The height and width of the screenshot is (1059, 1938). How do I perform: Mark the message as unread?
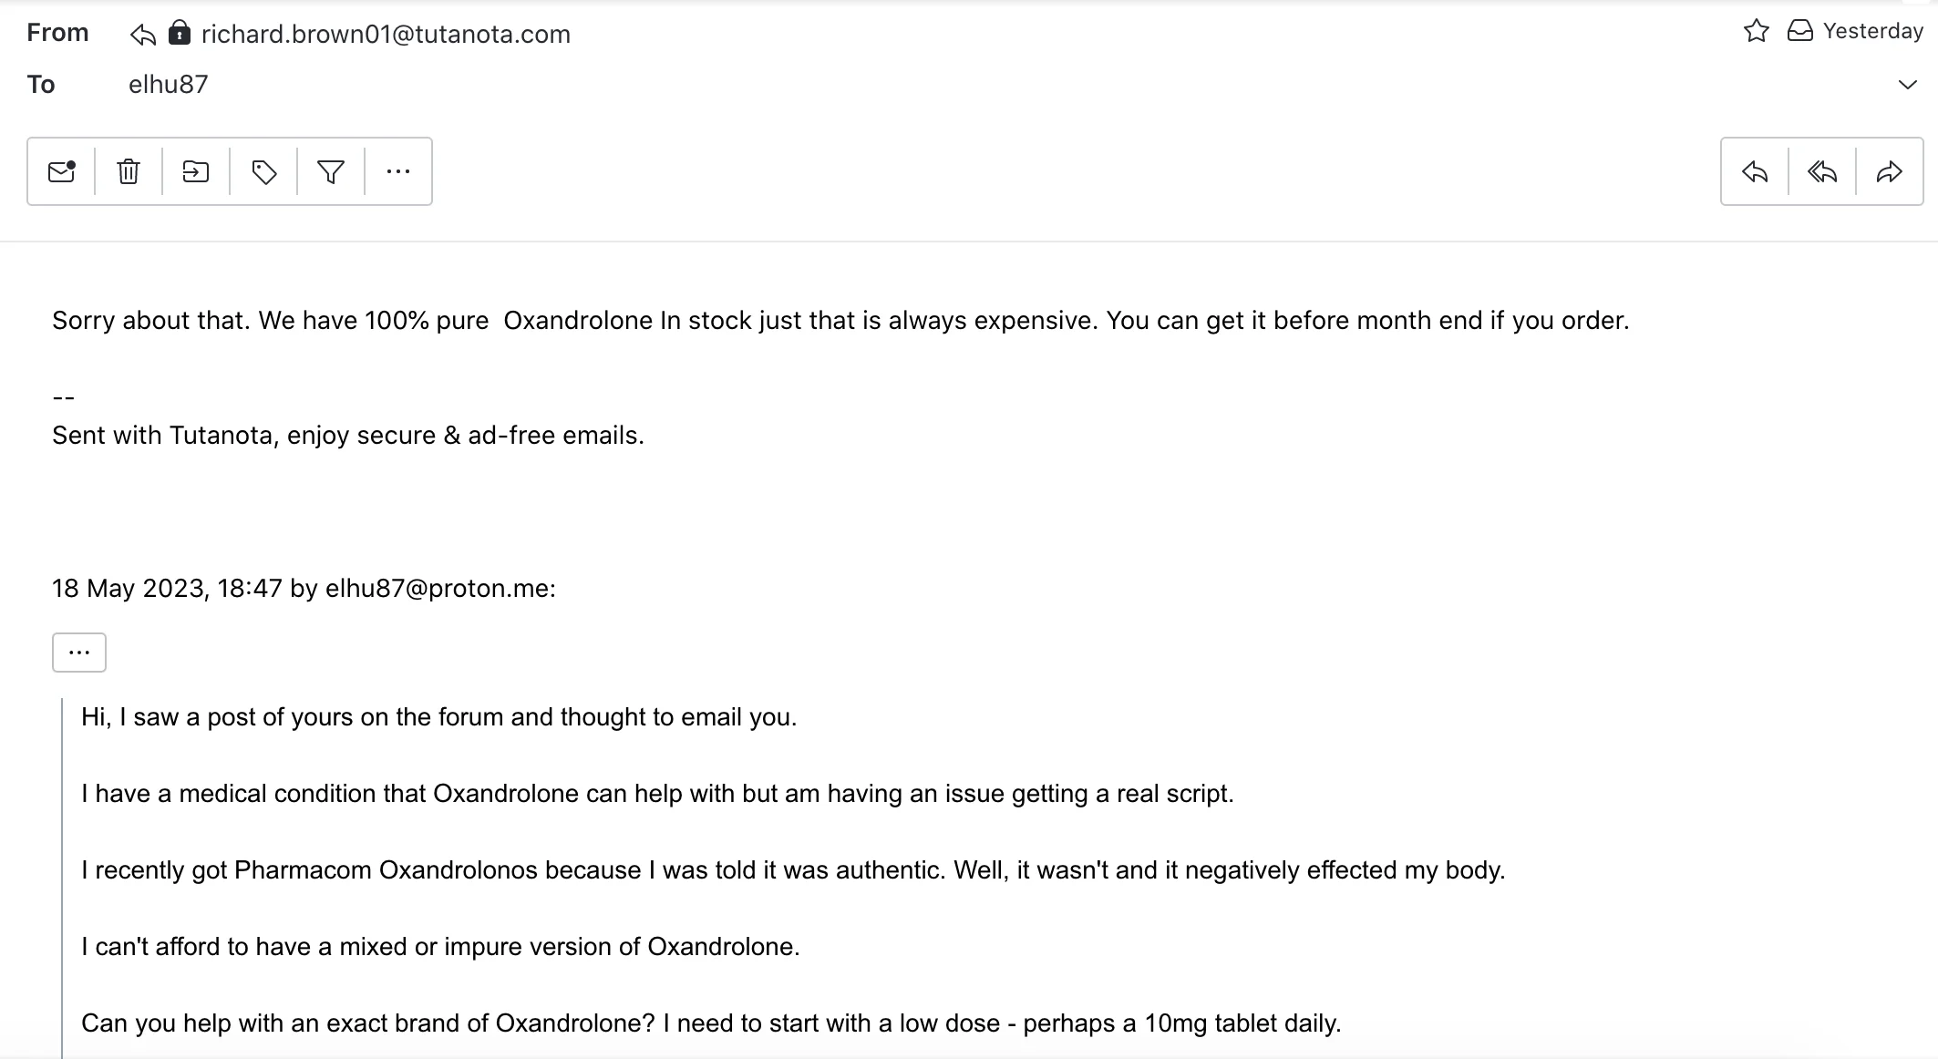61,171
